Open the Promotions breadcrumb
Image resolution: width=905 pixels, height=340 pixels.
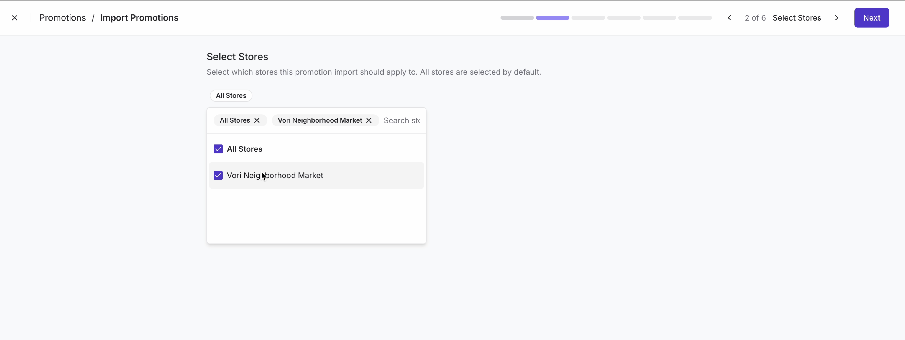63,18
